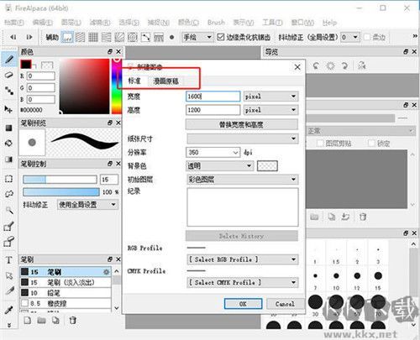Viewport: 420px width, 340px height.
Task: Select the Dot tool in left toolbar
Action: [x=9, y=91]
